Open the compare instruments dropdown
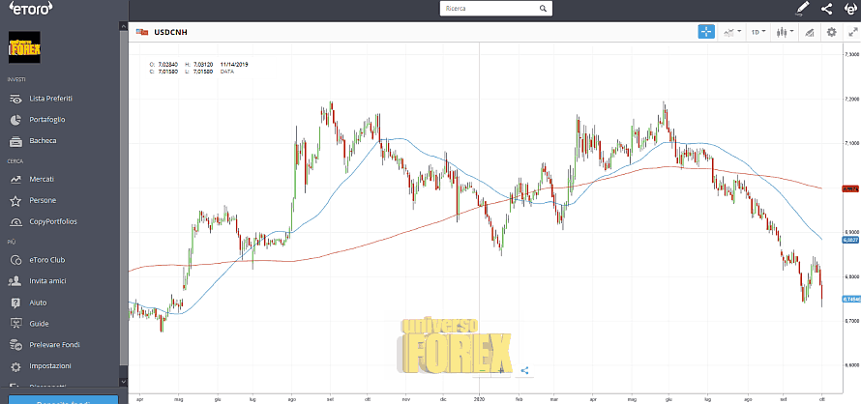This screenshot has width=861, height=404. 732,32
